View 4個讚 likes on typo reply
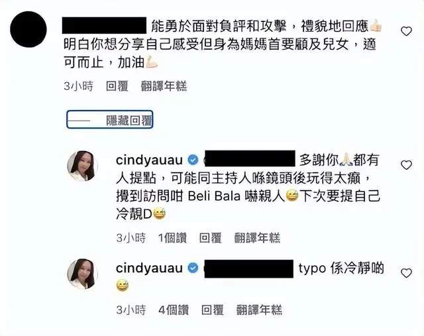Image resolution: width=424 pixels, height=336 pixels. coord(174,310)
